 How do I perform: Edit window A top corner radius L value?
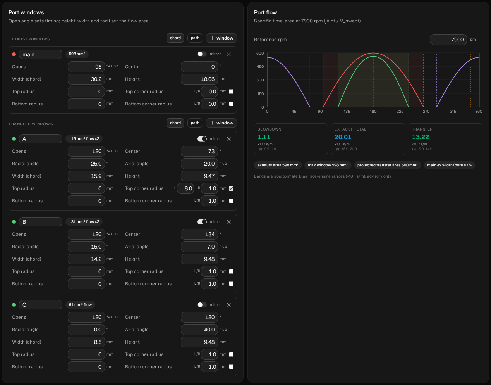185,188
